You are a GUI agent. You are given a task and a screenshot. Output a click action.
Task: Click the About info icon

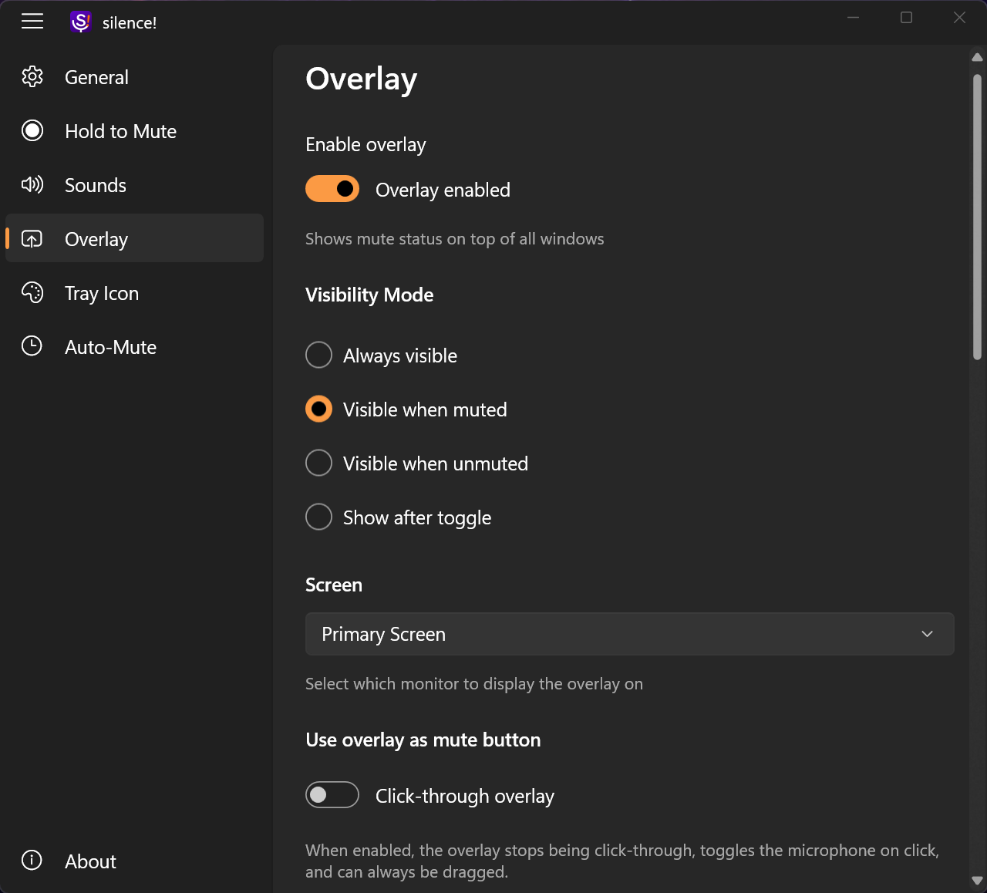[x=32, y=861]
